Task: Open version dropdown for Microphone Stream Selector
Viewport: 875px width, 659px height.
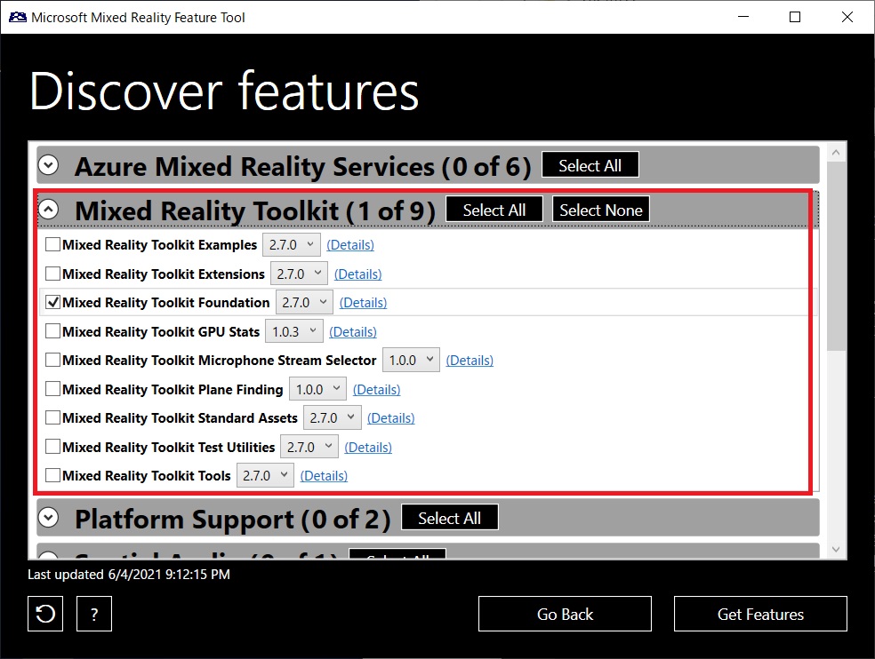Action: [x=411, y=361]
